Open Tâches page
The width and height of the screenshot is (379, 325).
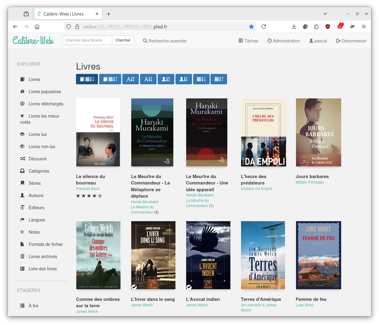tap(248, 41)
